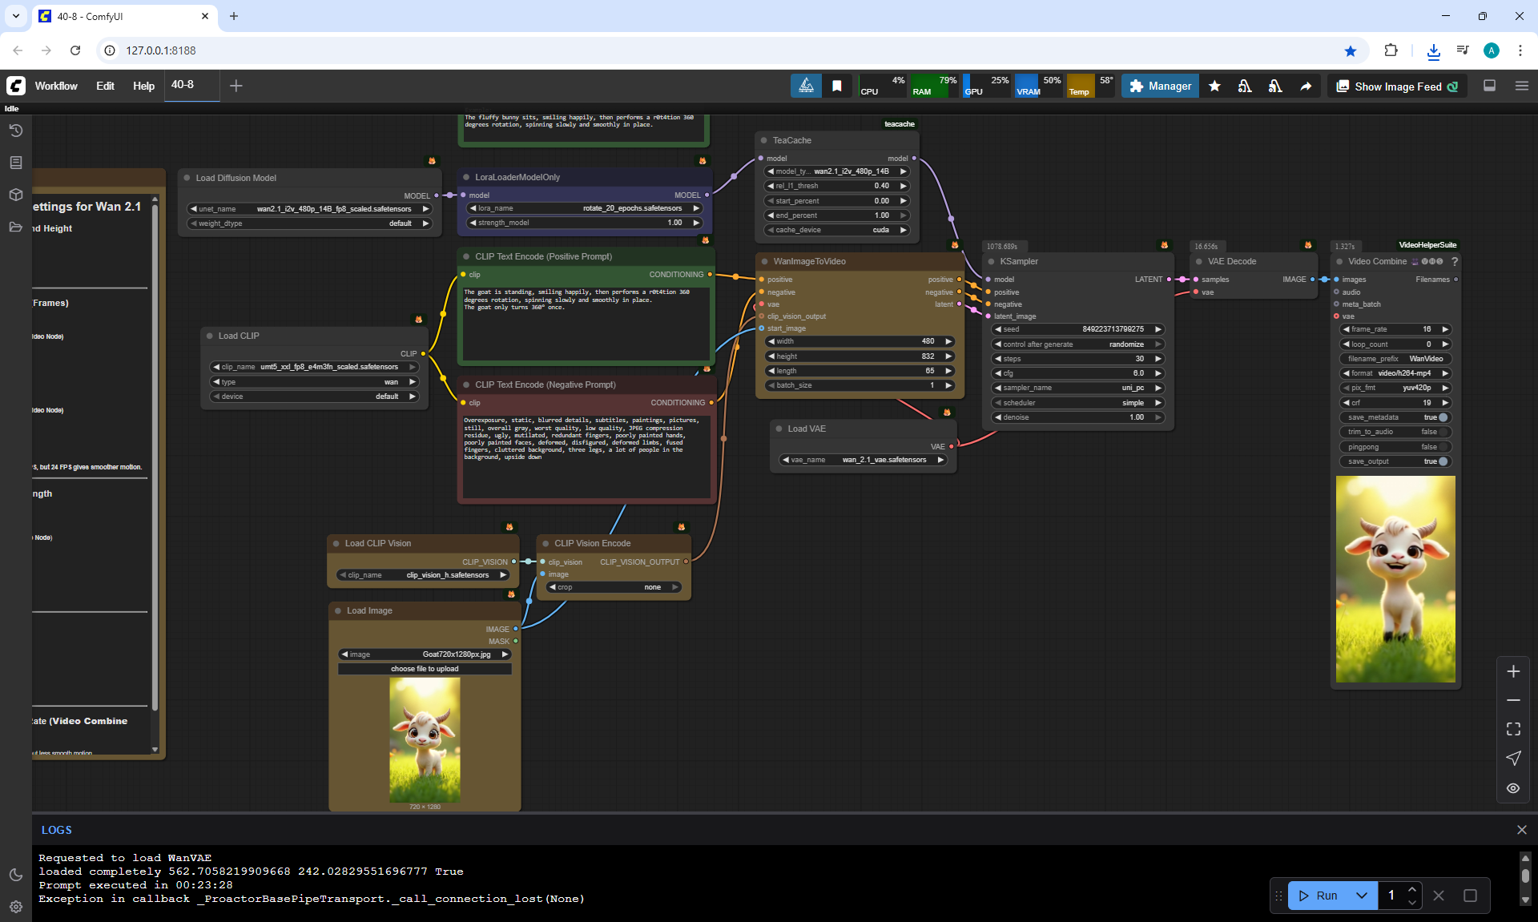Click the share arrow icon in the toolbar
The image size is (1538, 922).
coord(1306,86)
